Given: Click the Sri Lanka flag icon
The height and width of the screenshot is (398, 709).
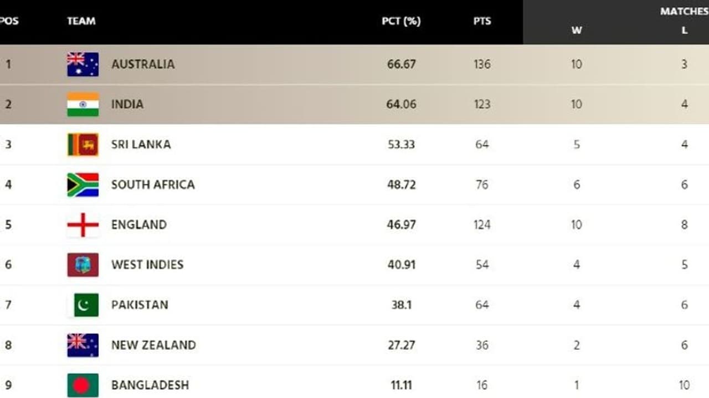Looking at the screenshot, I should coord(83,144).
